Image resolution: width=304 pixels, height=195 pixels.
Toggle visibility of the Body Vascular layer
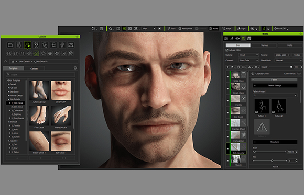coord(228,148)
